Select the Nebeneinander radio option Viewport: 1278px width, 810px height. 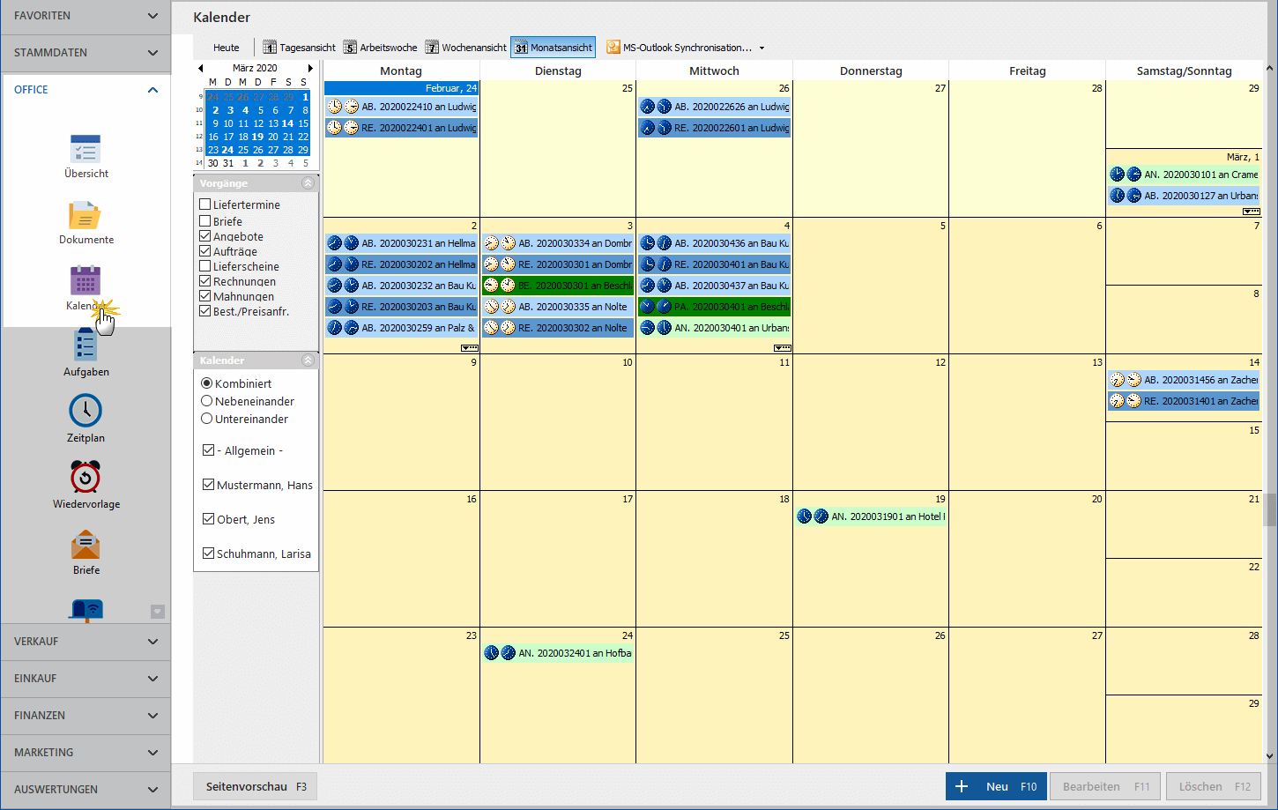(207, 401)
